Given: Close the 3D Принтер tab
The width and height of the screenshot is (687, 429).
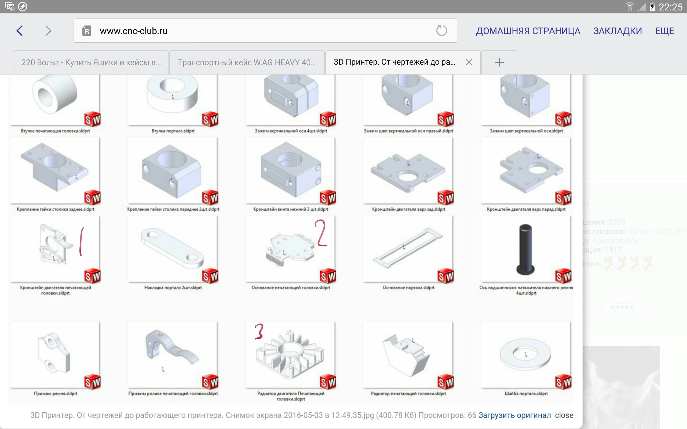Looking at the screenshot, I should [x=469, y=62].
